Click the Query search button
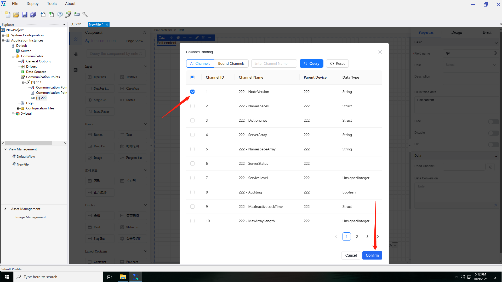 (311, 63)
